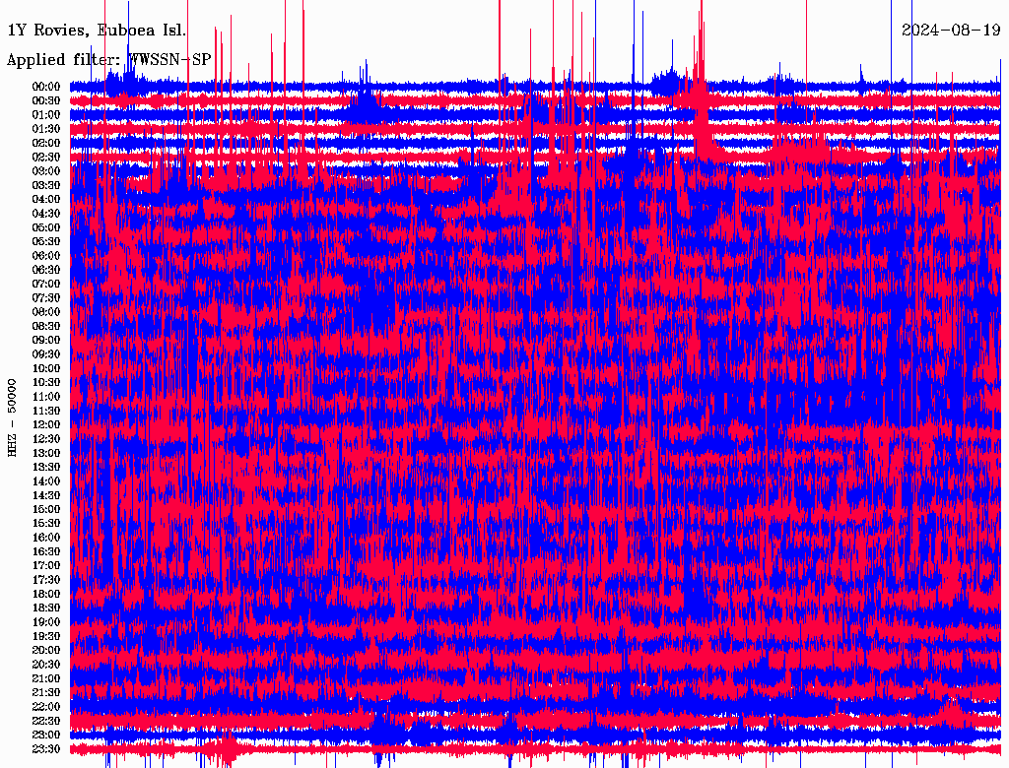The image size is (1009, 768).
Task: Select the 20:00 time label
Action: [46, 650]
